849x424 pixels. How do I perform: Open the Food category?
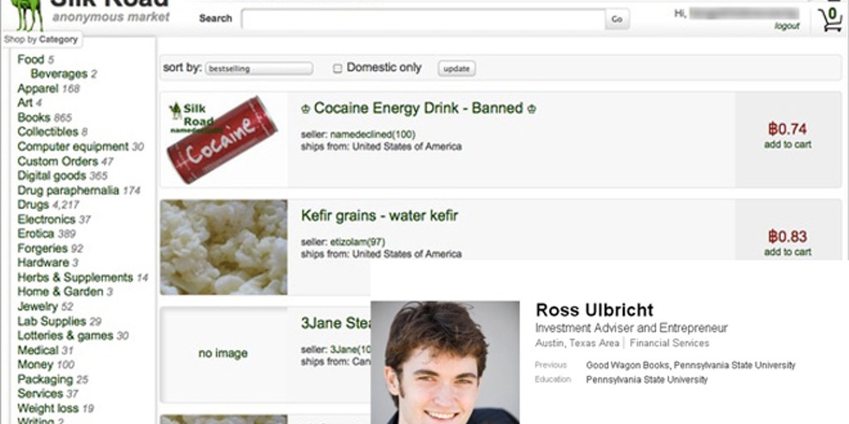point(31,60)
